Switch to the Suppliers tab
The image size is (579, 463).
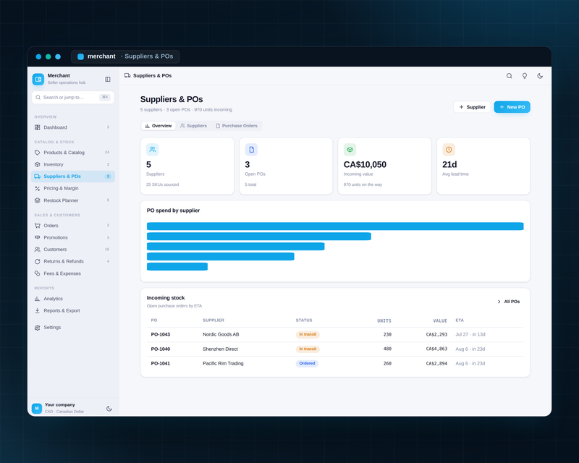pyautogui.click(x=193, y=126)
